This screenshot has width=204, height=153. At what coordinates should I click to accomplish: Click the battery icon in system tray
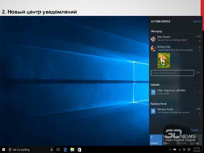pyautogui.click(x=175, y=150)
